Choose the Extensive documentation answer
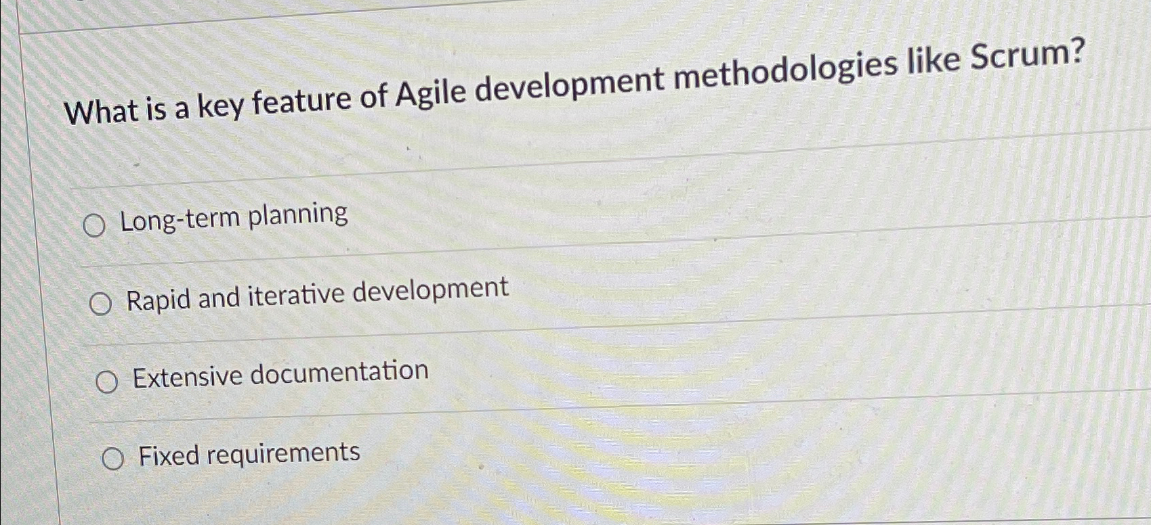This screenshot has width=1151, height=525. (106, 382)
